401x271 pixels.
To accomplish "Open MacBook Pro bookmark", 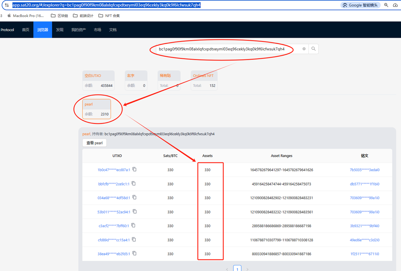I will [25, 16].
